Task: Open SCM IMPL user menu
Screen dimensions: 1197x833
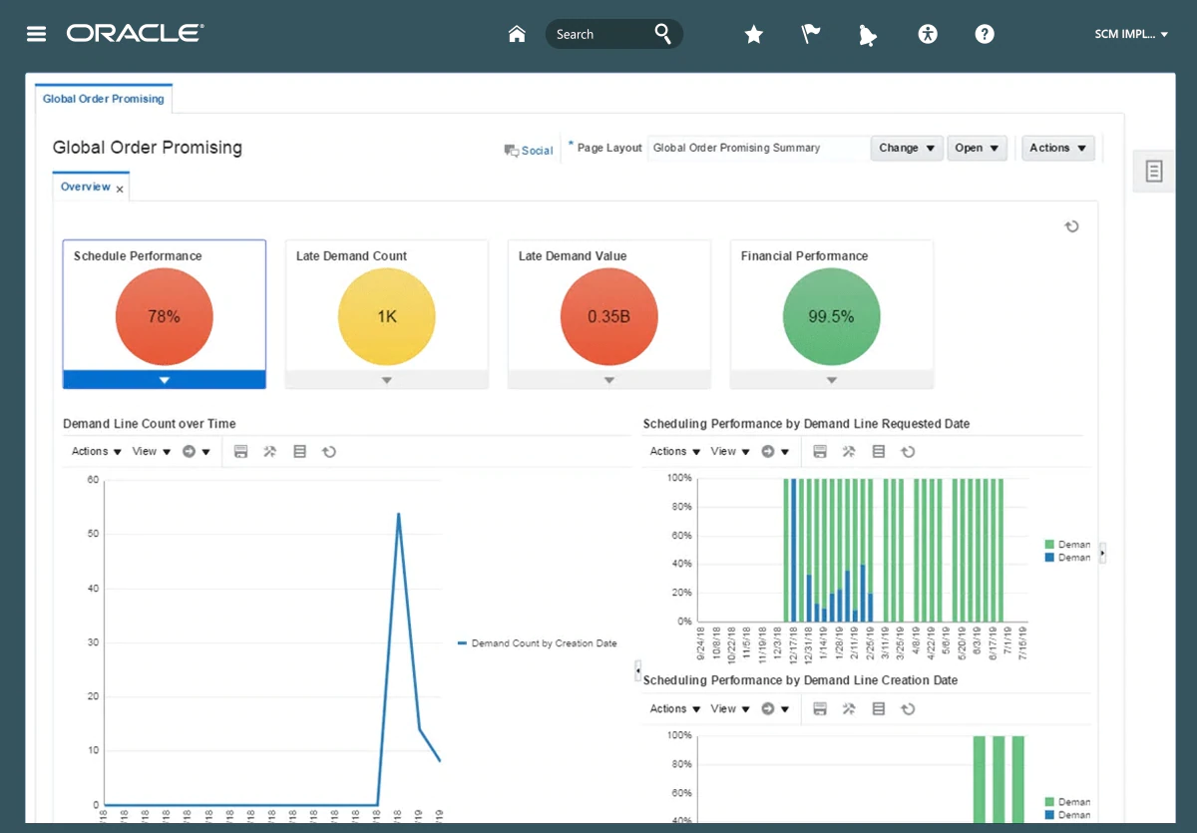Action: click(x=1131, y=34)
